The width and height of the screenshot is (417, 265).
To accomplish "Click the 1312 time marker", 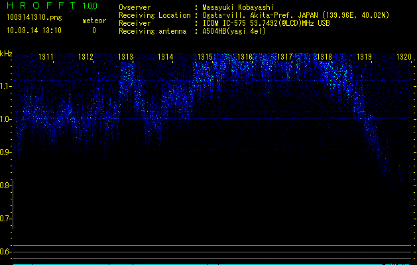I will [x=86, y=57].
